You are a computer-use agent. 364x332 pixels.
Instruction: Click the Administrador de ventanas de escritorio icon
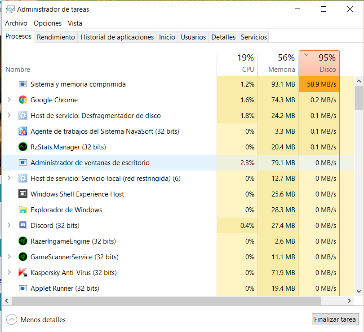pos(23,162)
